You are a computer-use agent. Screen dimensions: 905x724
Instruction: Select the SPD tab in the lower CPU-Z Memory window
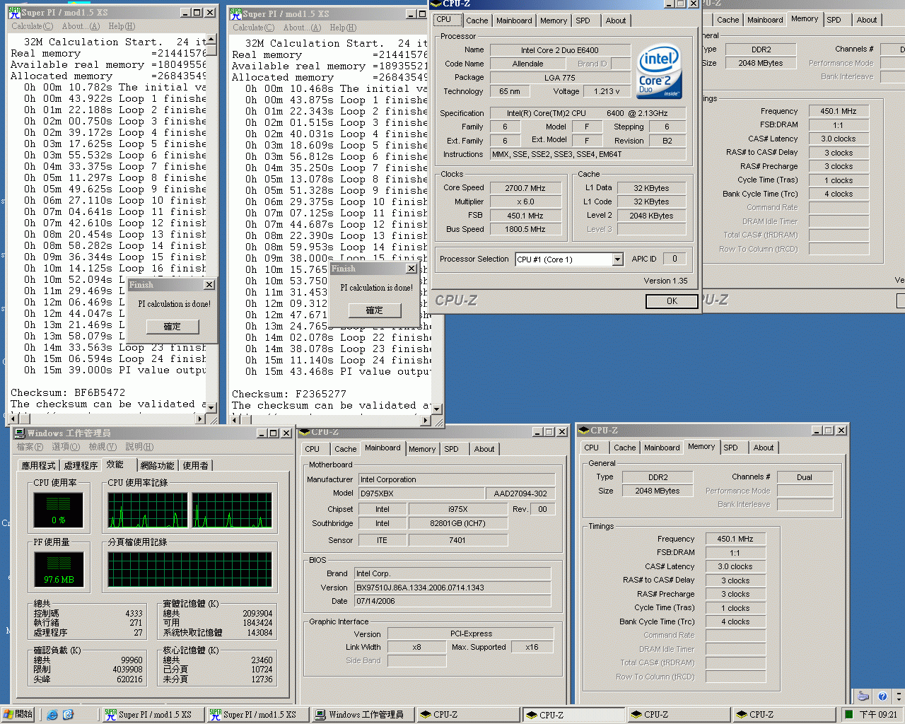point(730,448)
